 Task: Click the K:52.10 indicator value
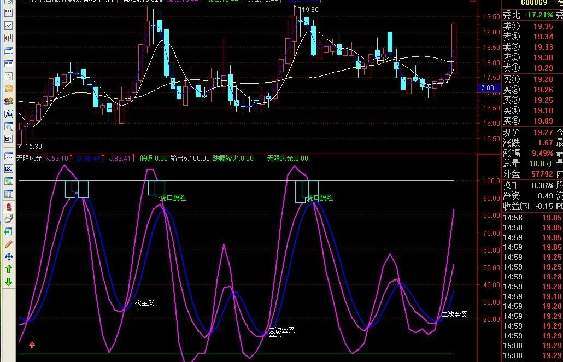[57, 159]
